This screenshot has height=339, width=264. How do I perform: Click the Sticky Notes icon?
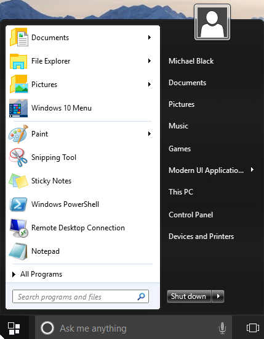click(18, 181)
